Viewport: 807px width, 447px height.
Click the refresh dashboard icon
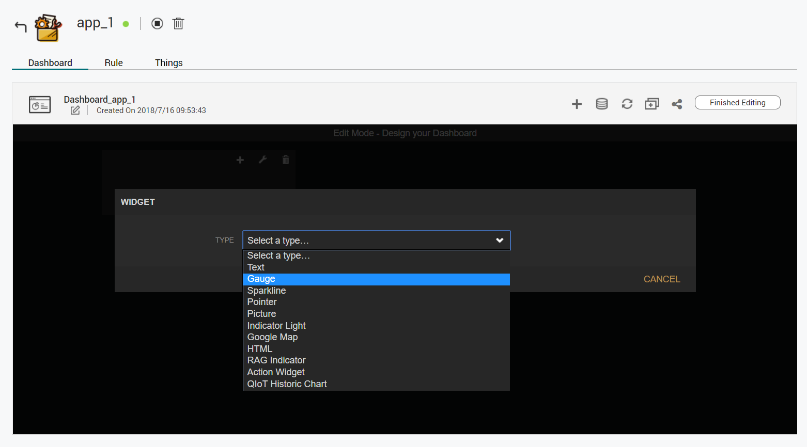coord(627,104)
